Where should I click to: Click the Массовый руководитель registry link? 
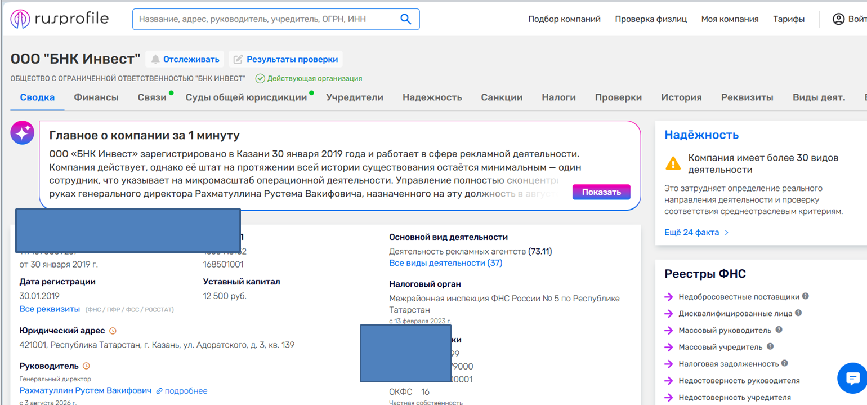tap(726, 331)
